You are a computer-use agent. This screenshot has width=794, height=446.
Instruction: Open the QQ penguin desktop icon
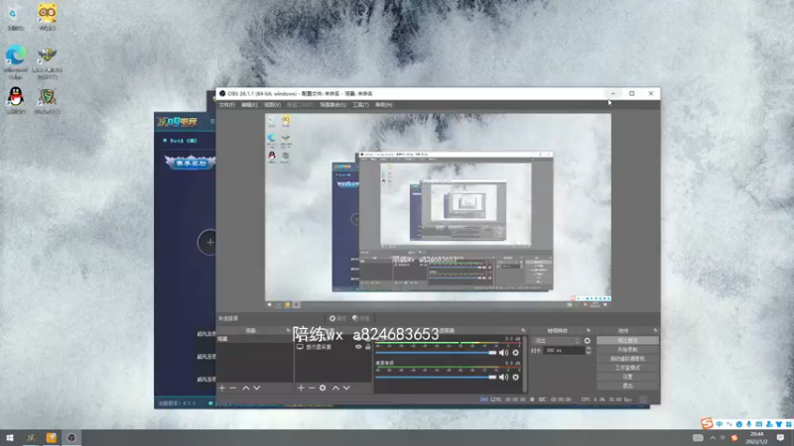[16, 100]
